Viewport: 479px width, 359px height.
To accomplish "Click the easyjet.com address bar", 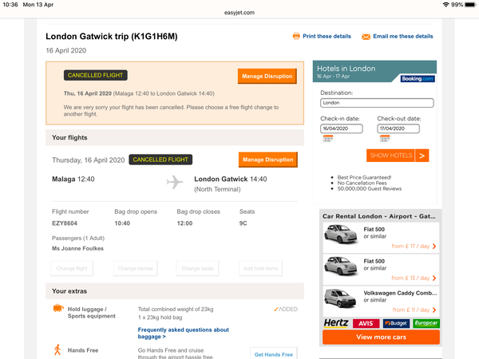I will tap(239, 13).
